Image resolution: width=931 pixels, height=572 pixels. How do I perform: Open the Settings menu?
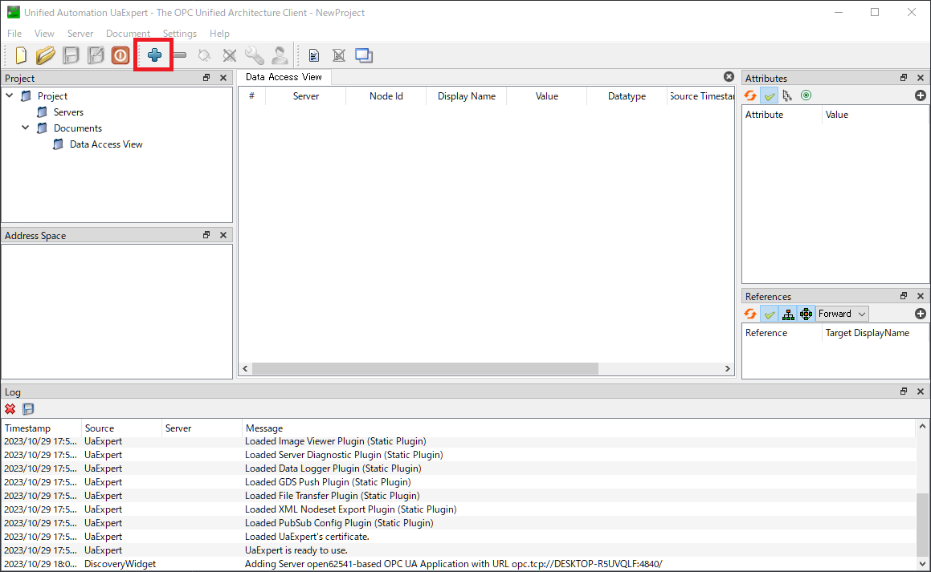pos(179,34)
